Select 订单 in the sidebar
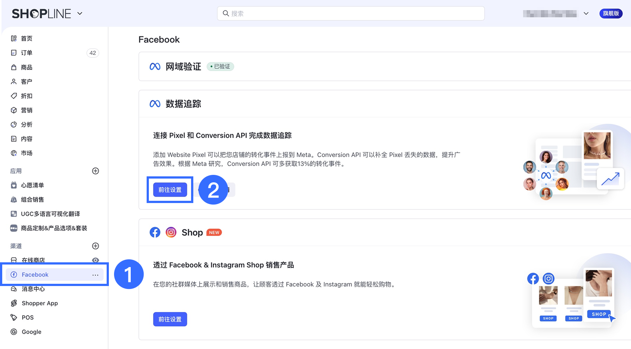Viewport: 631px width, 349px height. (x=27, y=53)
